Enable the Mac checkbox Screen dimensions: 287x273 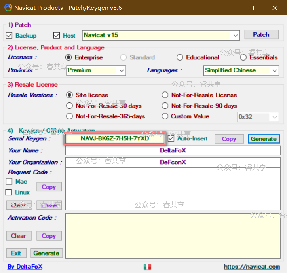(10, 182)
